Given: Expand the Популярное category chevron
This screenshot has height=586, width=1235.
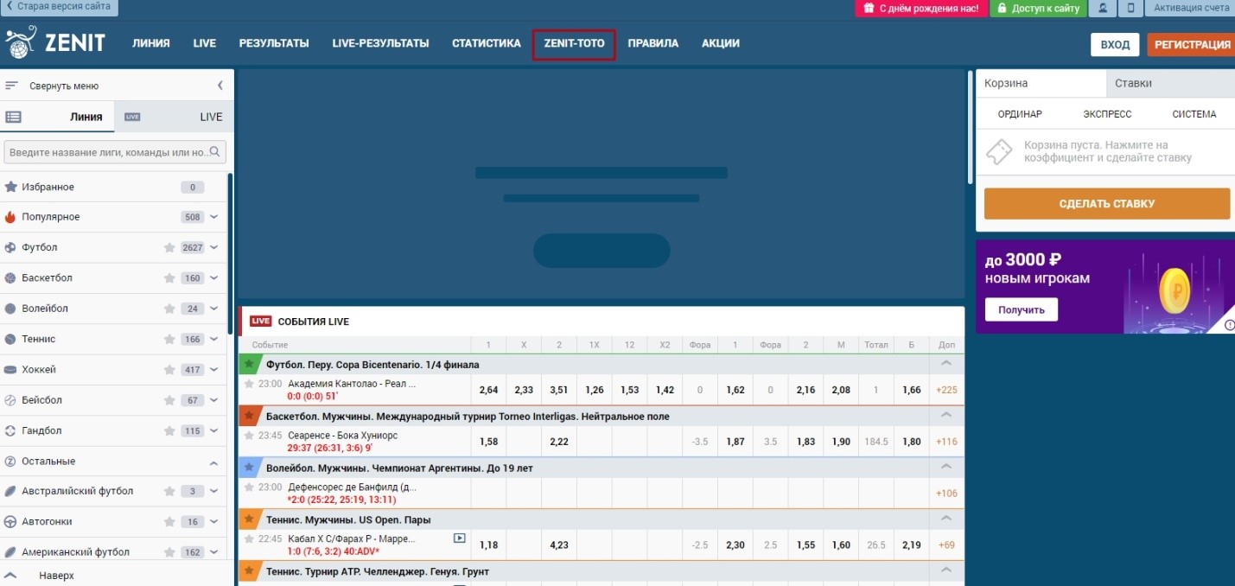Looking at the screenshot, I should coord(214,217).
